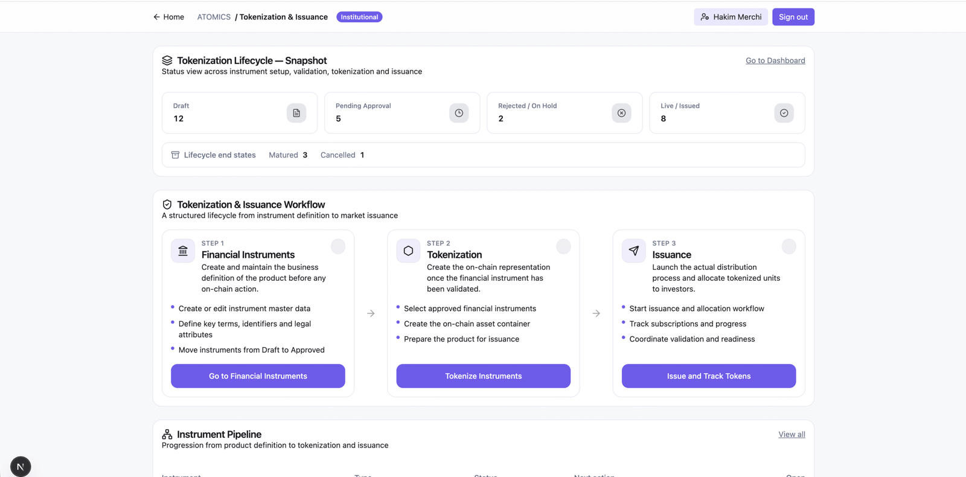Toggle the Step 1 status circle
Screen dimensions: 966x477
[338, 246]
